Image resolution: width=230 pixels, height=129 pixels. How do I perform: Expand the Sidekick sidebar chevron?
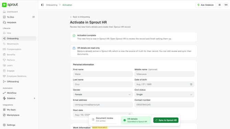point(34,98)
